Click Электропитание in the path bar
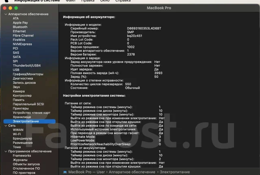The width and height of the screenshot is (260, 175). pyautogui.click(x=175, y=172)
